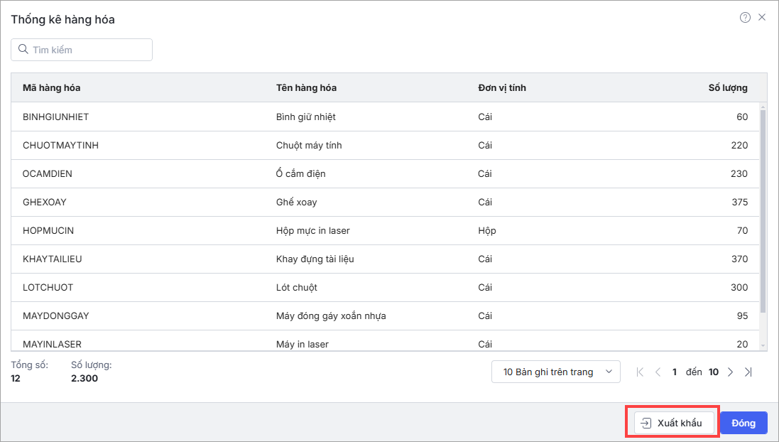
Task: Click the Đơn vị tính column header
Action: pos(502,87)
